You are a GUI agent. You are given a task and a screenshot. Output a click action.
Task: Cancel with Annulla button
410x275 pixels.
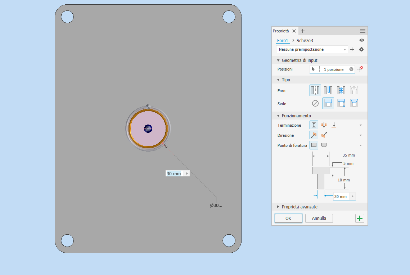(319, 218)
